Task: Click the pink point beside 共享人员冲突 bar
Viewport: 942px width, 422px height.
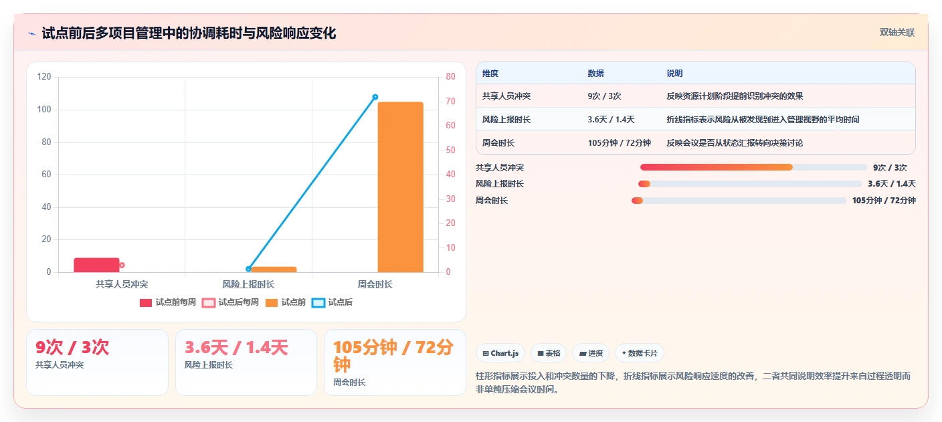Action: pyautogui.click(x=122, y=265)
